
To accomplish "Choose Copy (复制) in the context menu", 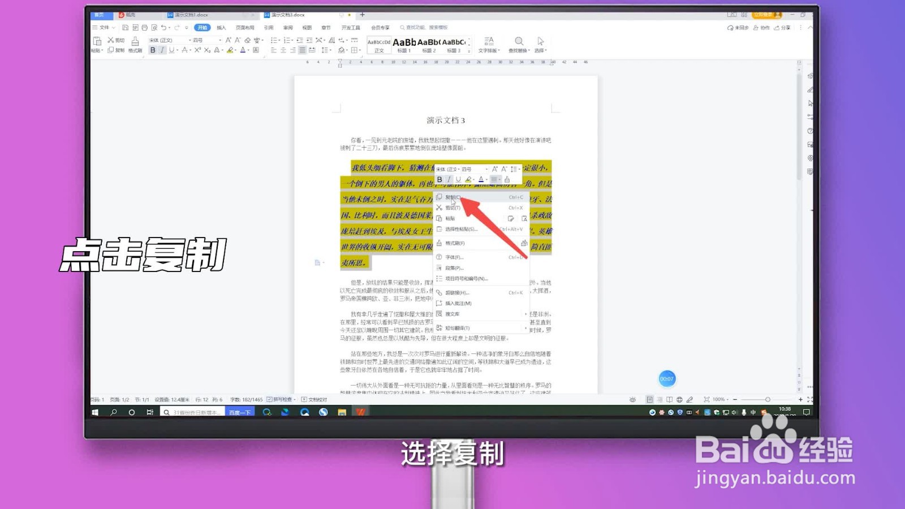I will tap(481, 197).
